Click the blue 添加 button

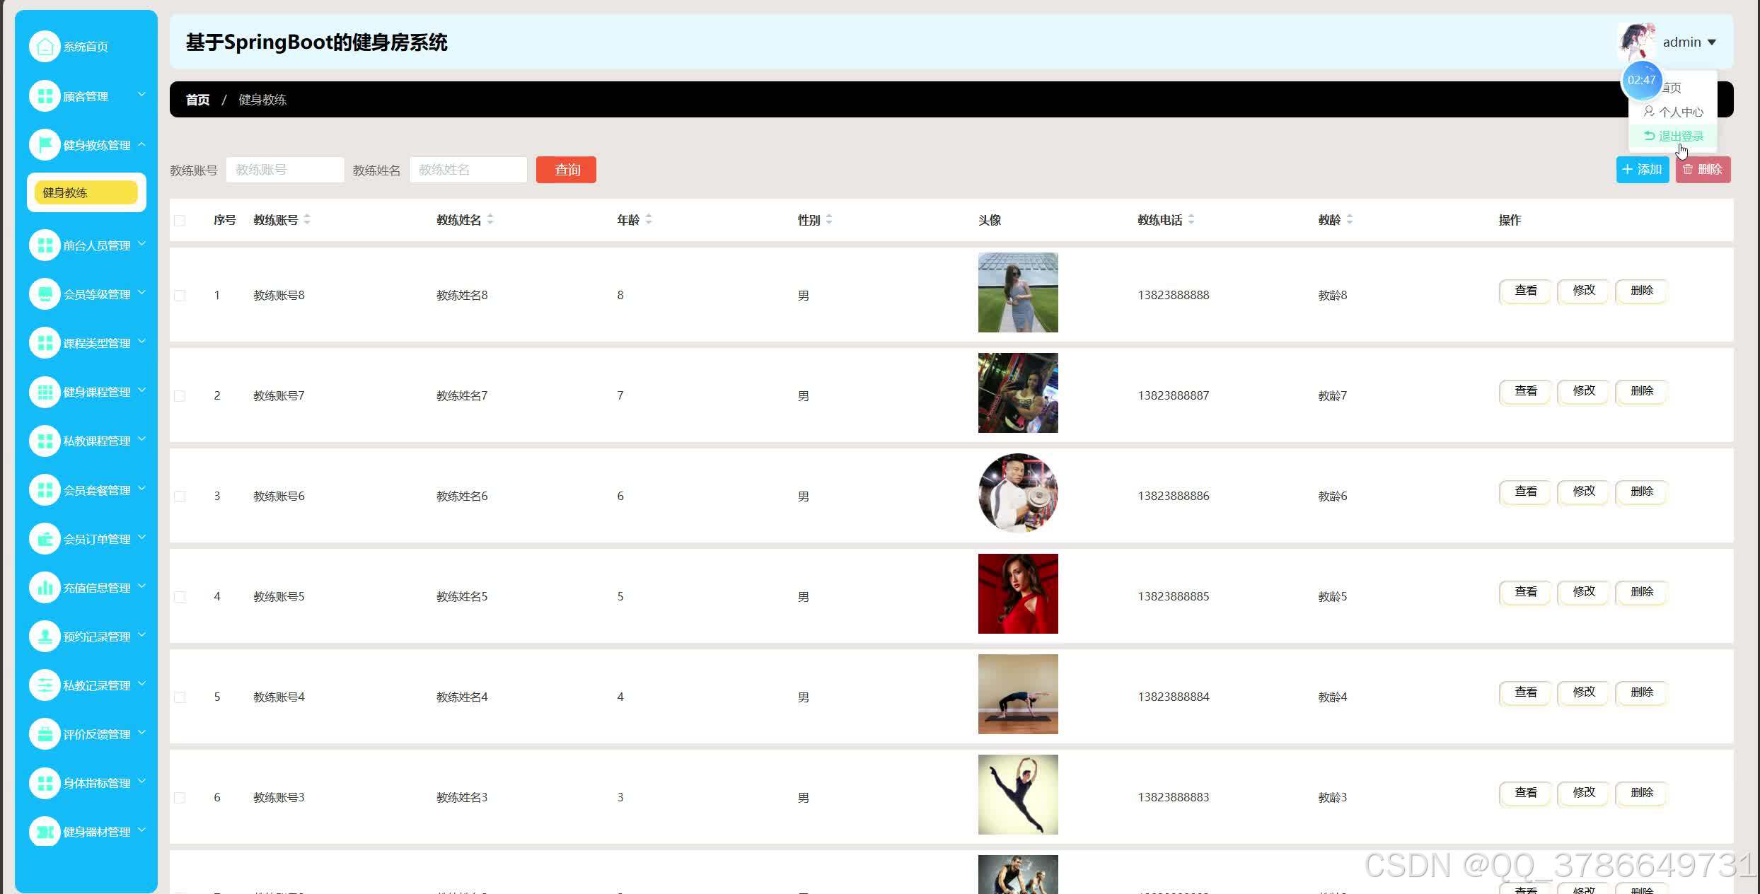[x=1642, y=170]
